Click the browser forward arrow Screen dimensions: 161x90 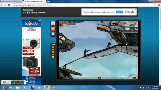point(5,5)
